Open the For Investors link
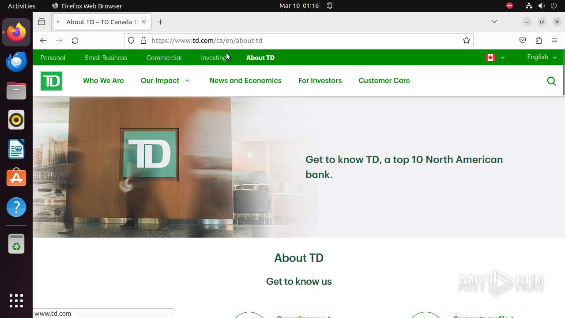Viewport: 565px width, 318px height. tap(320, 80)
